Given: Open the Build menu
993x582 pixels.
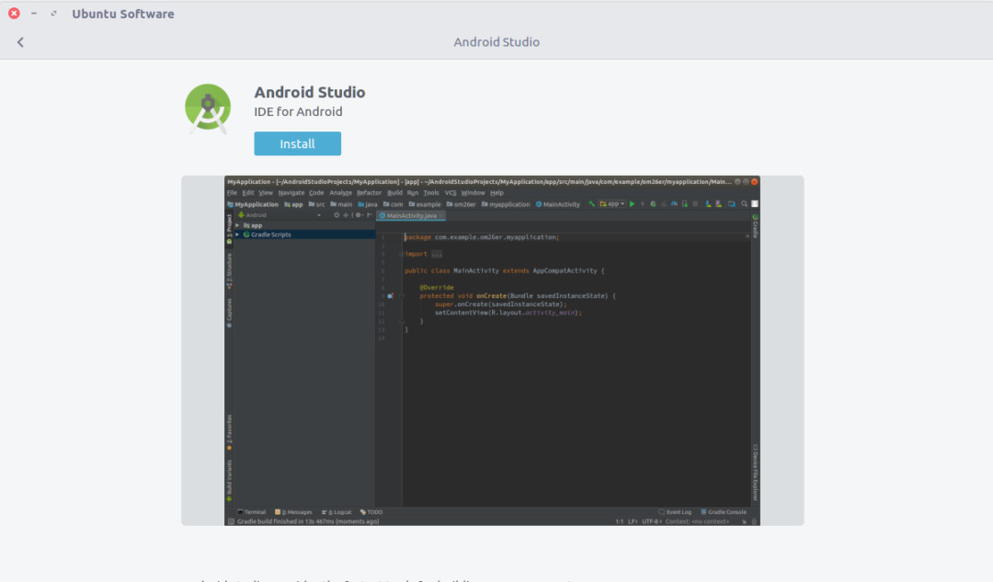Looking at the screenshot, I should pyautogui.click(x=395, y=192).
